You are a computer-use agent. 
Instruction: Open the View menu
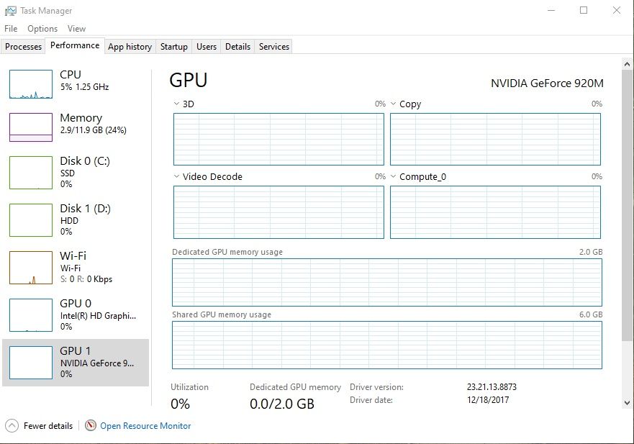pos(76,29)
